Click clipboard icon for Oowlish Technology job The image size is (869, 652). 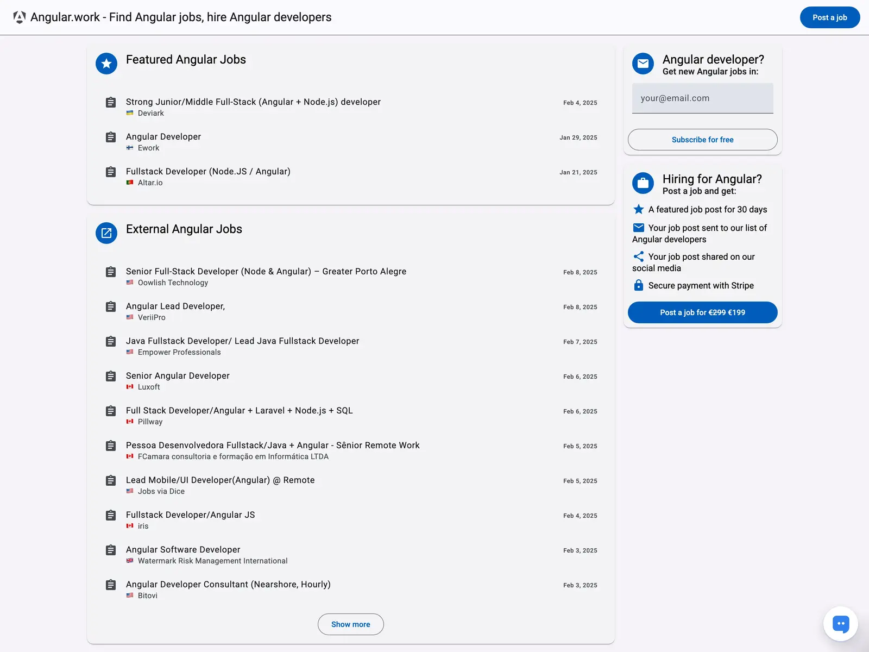click(111, 272)
